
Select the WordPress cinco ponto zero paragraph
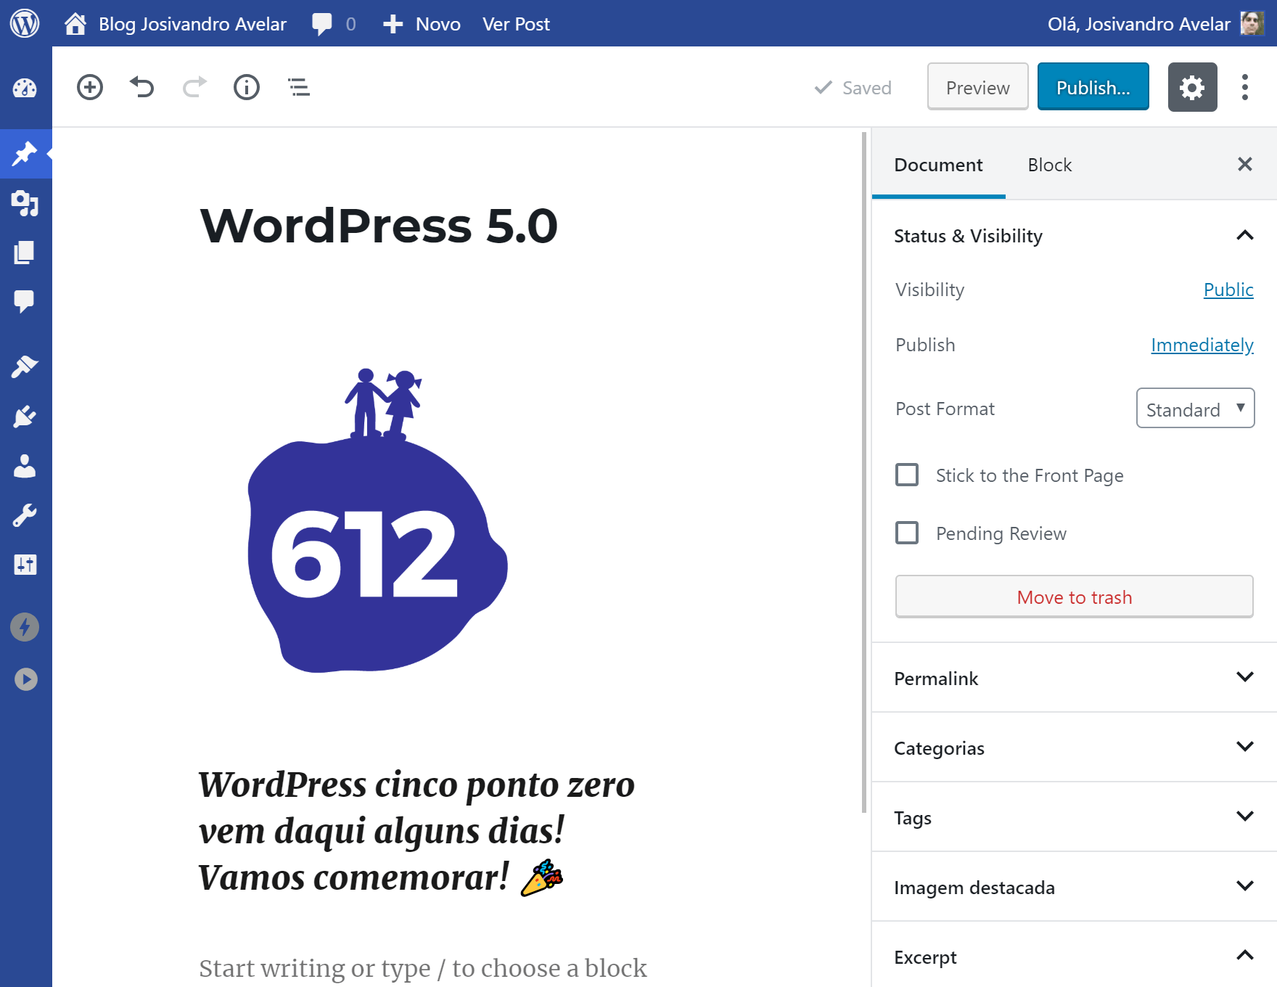417,831
